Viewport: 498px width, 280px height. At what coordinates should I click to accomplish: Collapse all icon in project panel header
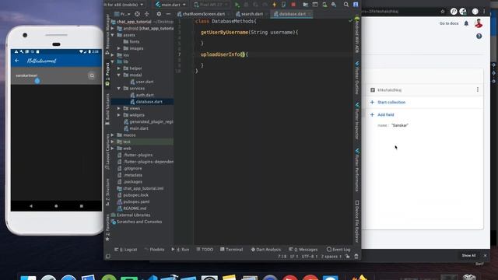[147, 14]
